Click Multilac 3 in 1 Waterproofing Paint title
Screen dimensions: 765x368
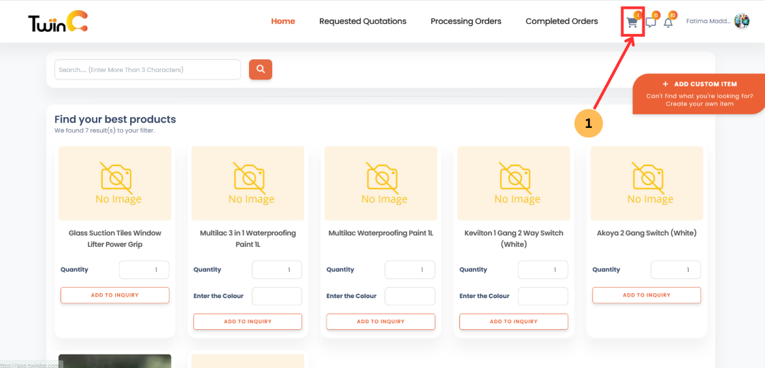(x=248, y=239)
